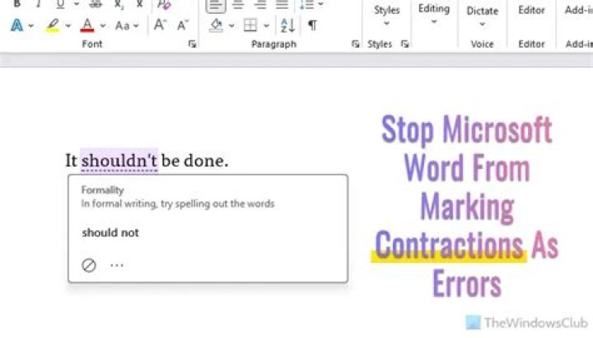Apply red font color
593x338 pixels.
point(87,26)
